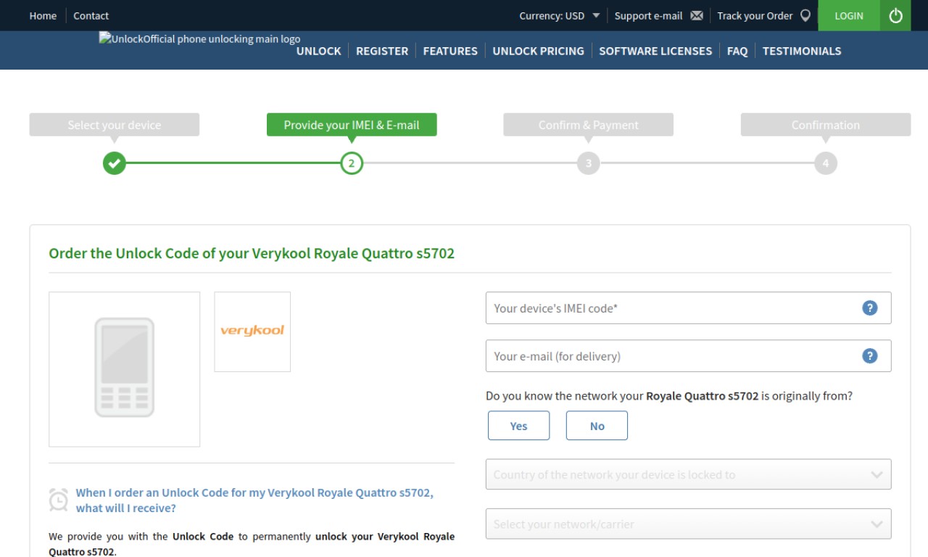The height and width of the screenshot is (557, 928).
Task: Click the step 2 circle on progress bar
Action: [x=352, y=163]
